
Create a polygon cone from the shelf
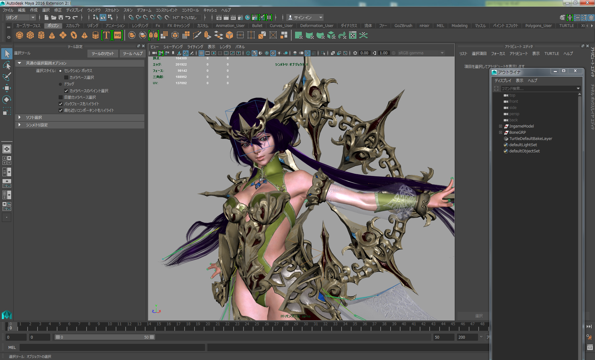click(52, 35)
